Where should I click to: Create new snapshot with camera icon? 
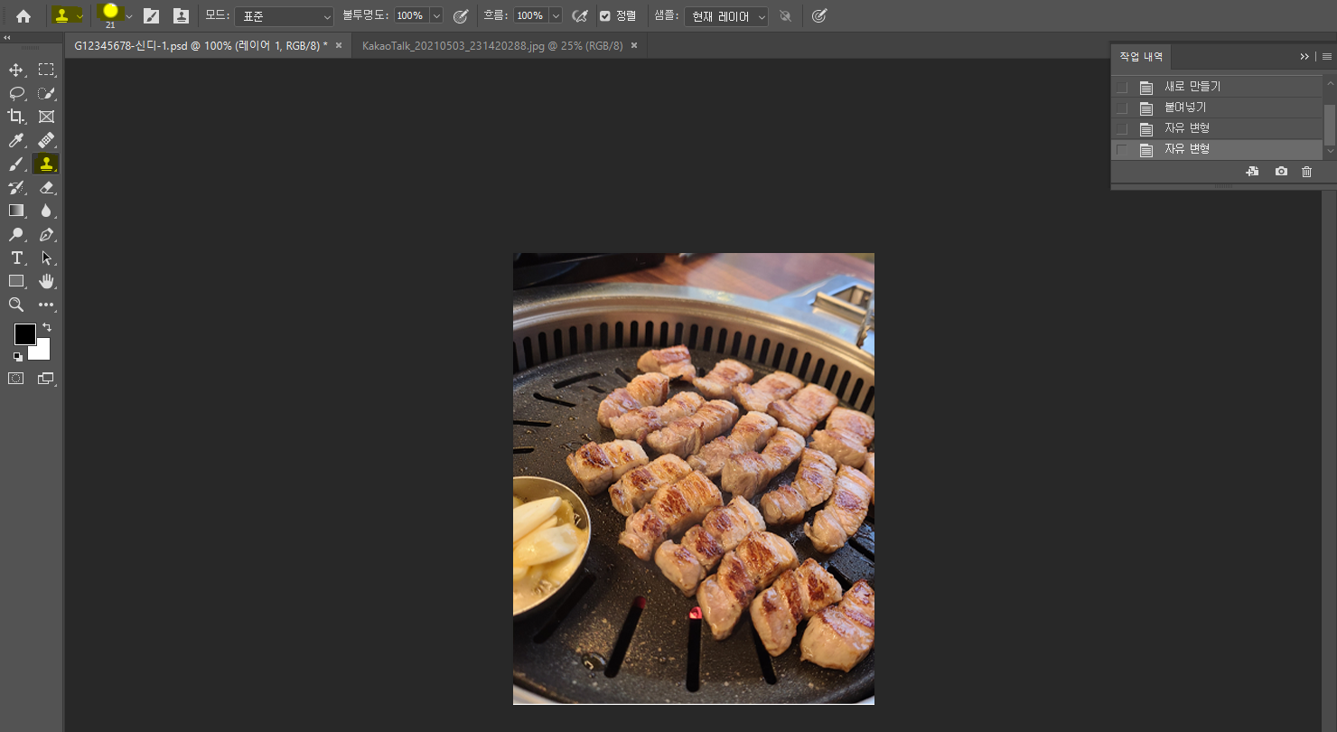click(1281, 172)
